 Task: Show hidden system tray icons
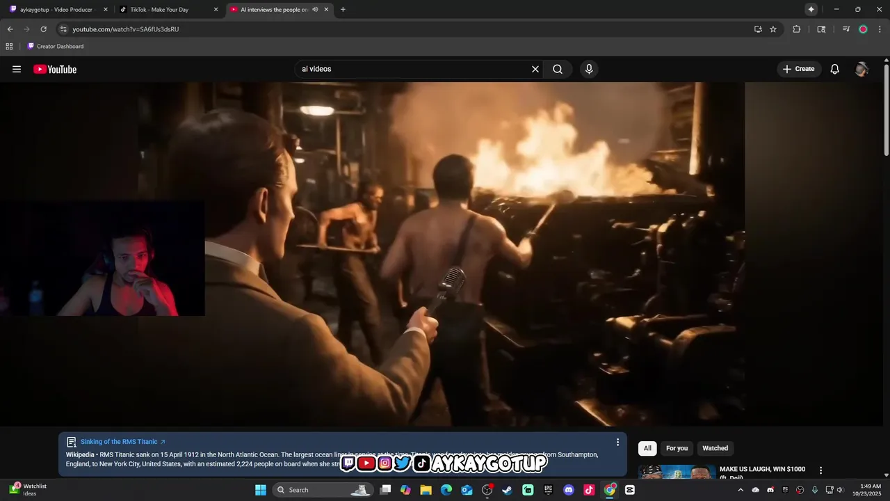(x=741, y=490)
